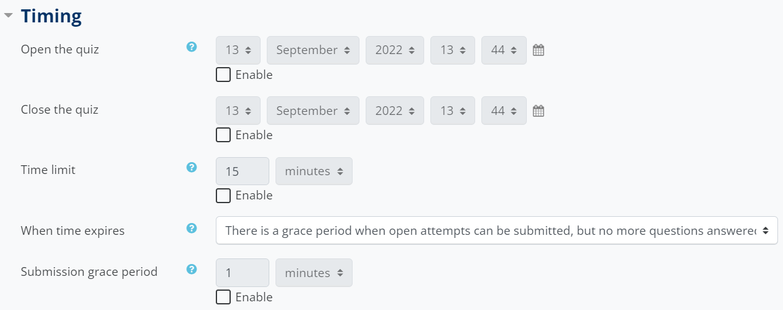783x310 pixels.
Task: Toggle Enable for Submission grace period
Action: (223, 297)
